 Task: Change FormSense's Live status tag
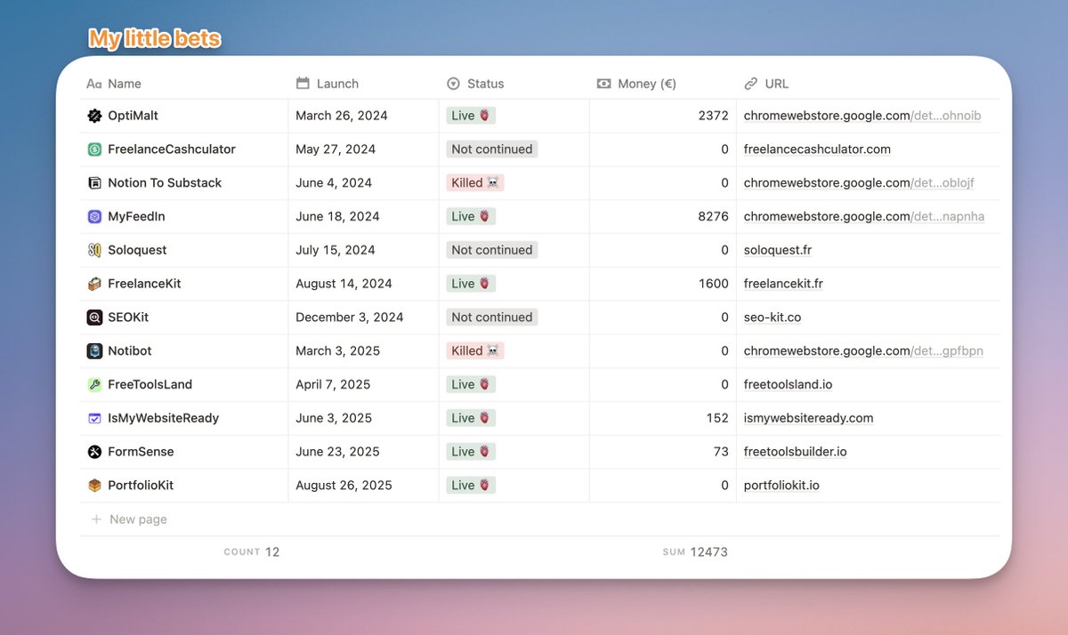[471, 452]
